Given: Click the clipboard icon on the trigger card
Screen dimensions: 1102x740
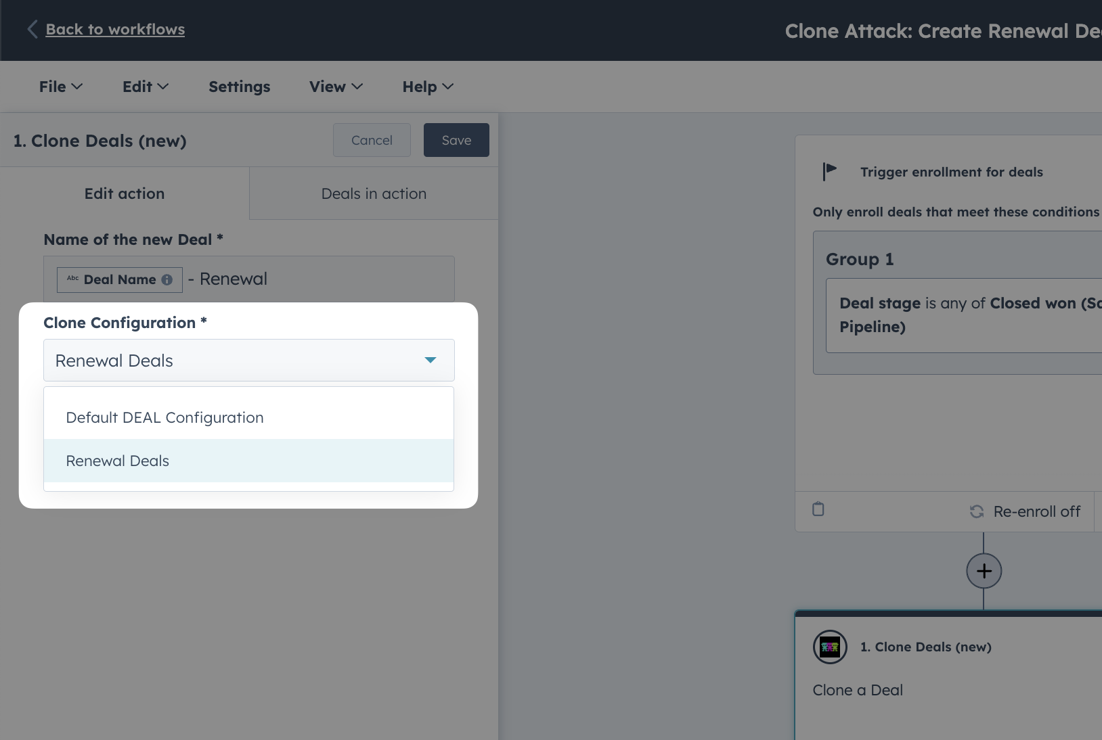Looking at the screenshot, I should click(x=818, y=509).
